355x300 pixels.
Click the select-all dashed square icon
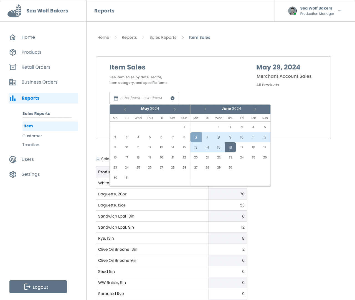coord(98,159)
